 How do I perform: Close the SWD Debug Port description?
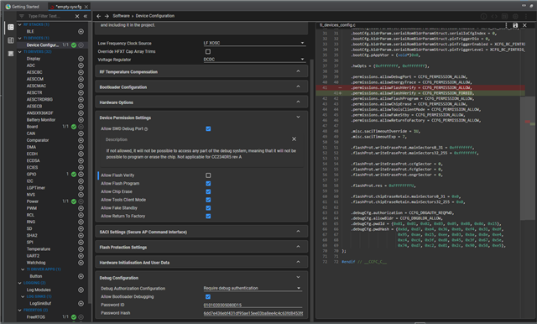coord(294,139)
